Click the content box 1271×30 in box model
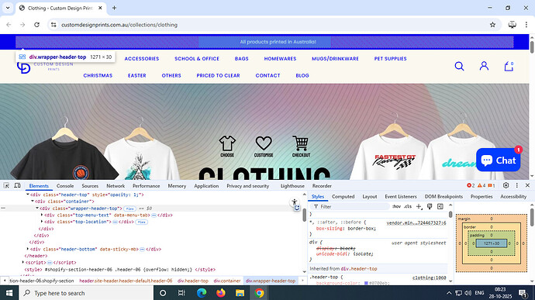 [492, 243]
